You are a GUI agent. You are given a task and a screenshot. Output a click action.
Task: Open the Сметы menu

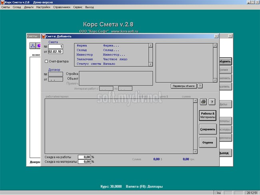point(6,7)
